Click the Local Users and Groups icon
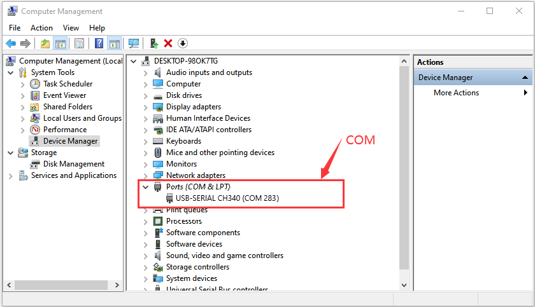The height and width of the screenshot is (307, 535). tap(34, 118)
